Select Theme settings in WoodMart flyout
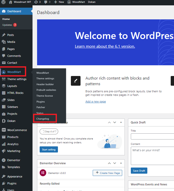 (45, 79)
